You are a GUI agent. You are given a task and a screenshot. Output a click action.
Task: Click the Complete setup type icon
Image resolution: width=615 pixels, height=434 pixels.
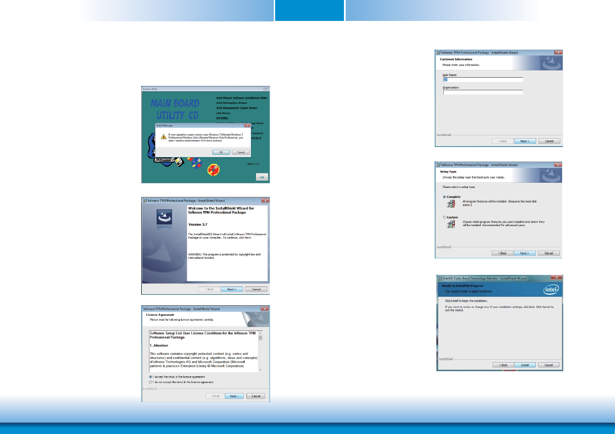pyautogui.click(x=451, y=204)
